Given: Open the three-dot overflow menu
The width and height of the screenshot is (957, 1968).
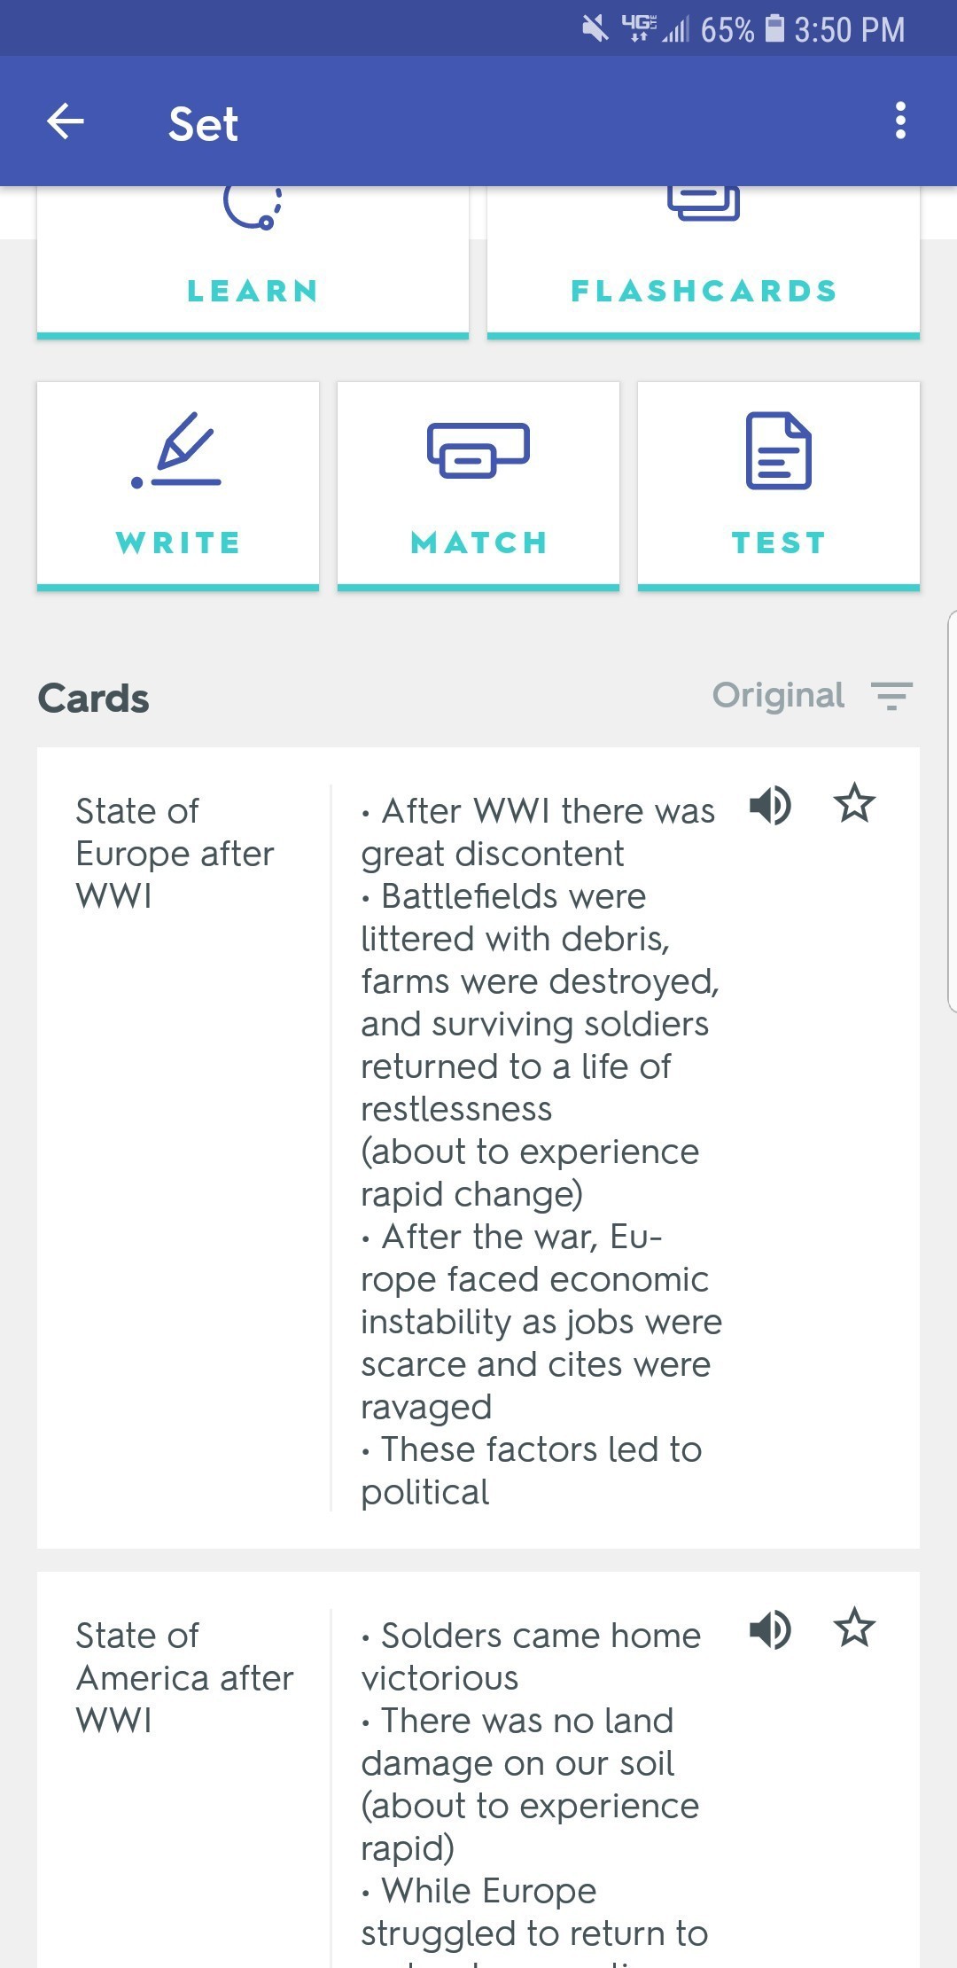Looking at the screenshot, I should click(900, 121).
